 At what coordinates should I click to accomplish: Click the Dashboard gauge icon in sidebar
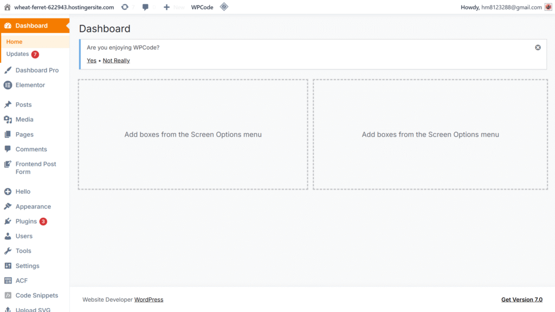click(8, 25)
